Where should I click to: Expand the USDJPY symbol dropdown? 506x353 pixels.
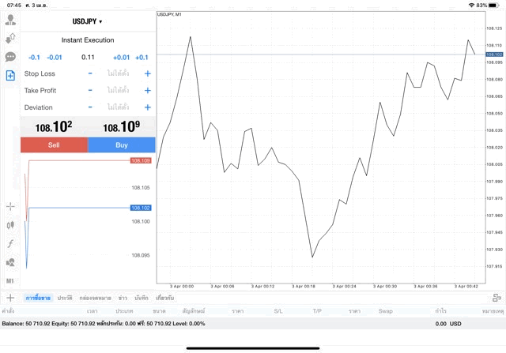tap(88, 21)
